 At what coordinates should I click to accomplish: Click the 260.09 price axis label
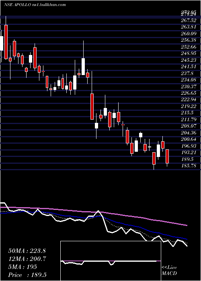coord(189,33)
